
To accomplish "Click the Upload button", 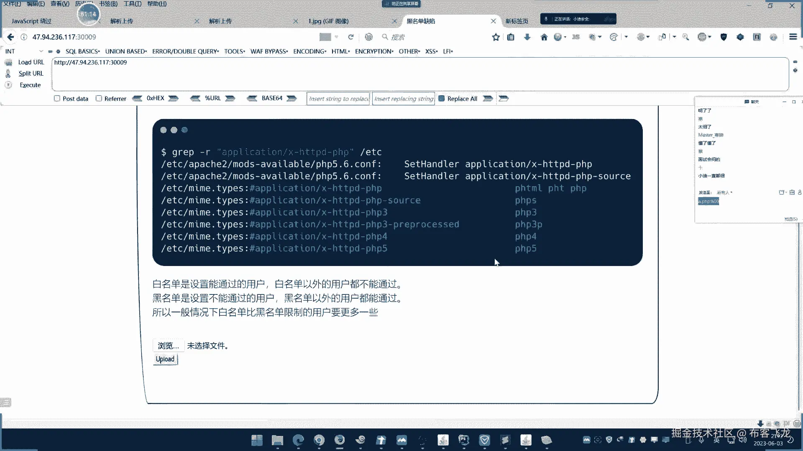I will [x=165, y=359].
